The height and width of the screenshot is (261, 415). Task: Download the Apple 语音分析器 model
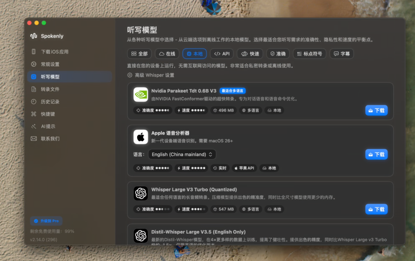tap(376, 154)
